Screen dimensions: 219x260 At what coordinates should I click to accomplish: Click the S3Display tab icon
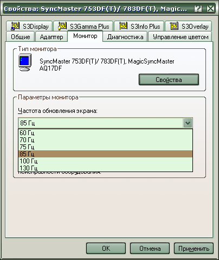15,26
